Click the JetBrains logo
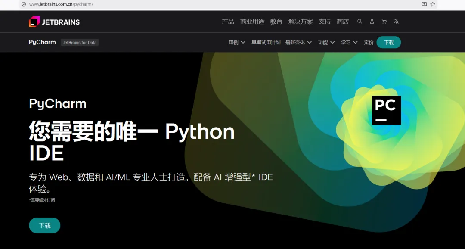Image resolution: width=465 pixels, height=249 pixels. point(54,22)
